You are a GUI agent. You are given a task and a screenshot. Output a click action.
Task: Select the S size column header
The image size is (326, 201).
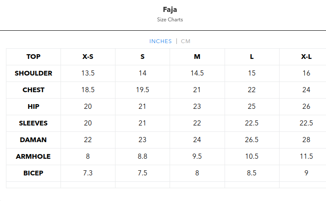pyautogui.click(x=142, y=57)
